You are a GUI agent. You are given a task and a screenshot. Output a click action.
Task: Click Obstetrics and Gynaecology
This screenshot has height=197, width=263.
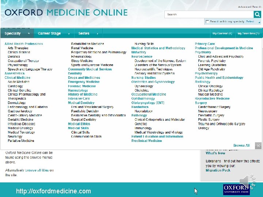tap(153, 82)
